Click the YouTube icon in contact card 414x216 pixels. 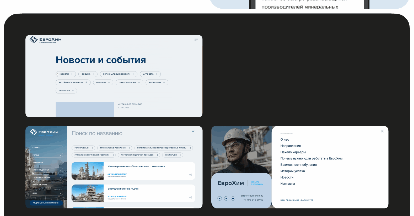[x=233, y=198]
